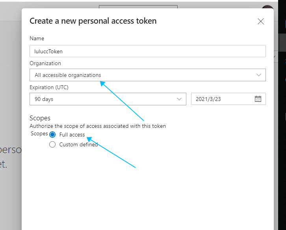The width and height of the screenshot is (286, 230).
Task: Click the Name field label
Action: pyautogui.click(x=37, y=38)
